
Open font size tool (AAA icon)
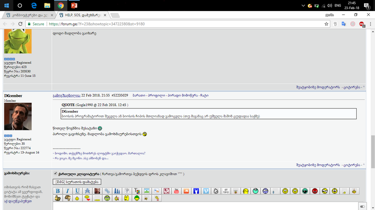coord(117,191)
